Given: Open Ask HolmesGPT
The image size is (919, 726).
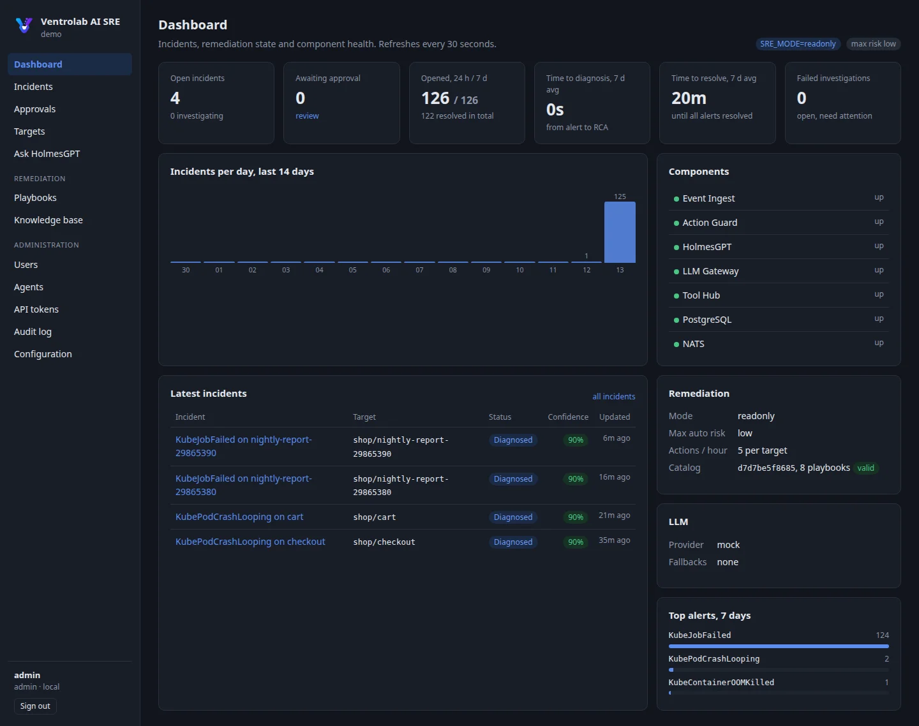Looking at the screenshot, I should 70,154.
